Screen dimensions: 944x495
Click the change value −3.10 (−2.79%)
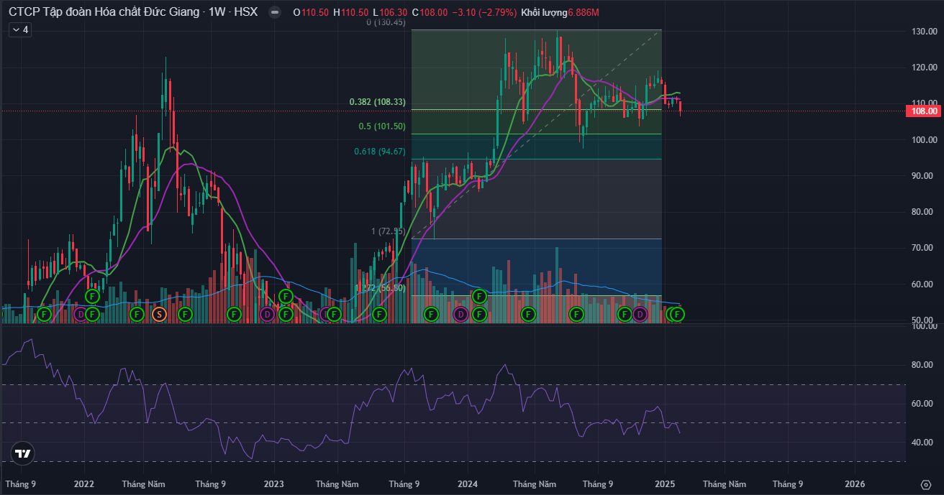click(x=485, y=12)
